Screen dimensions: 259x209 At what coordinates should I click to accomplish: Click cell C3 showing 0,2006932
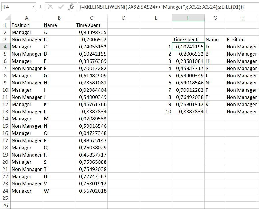pyautogui.click(x=91, y=39)
